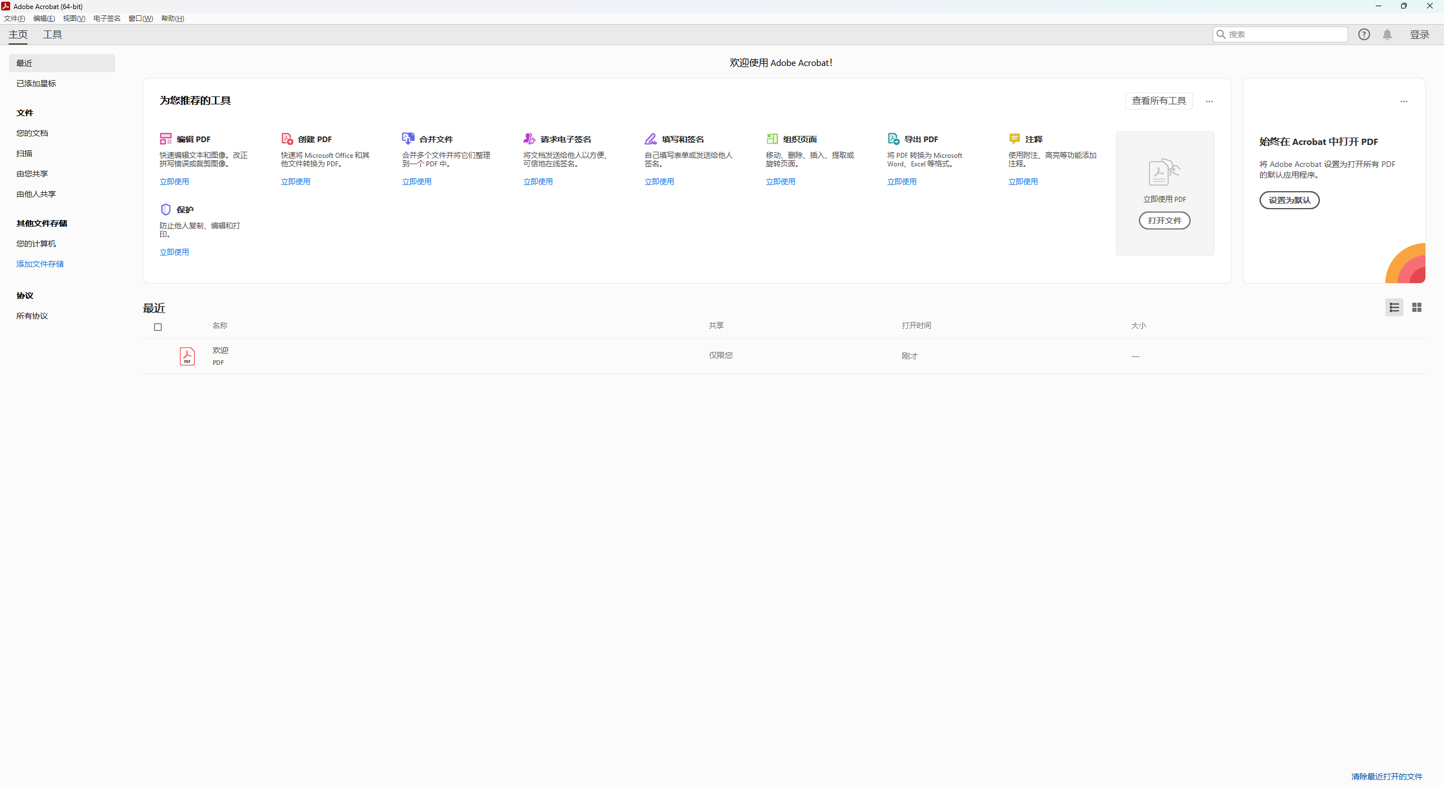Image resolution: width=1444 pixels, height=785 pixels.
Task: Open the 编辑(E) menu
Action: (x=44, y=19)
